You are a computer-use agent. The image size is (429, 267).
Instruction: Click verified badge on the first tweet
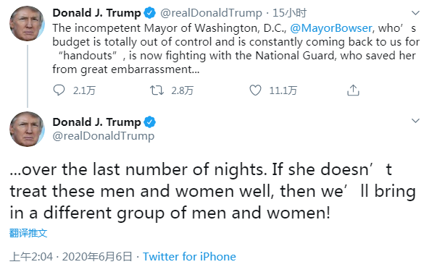coord(150,13)
